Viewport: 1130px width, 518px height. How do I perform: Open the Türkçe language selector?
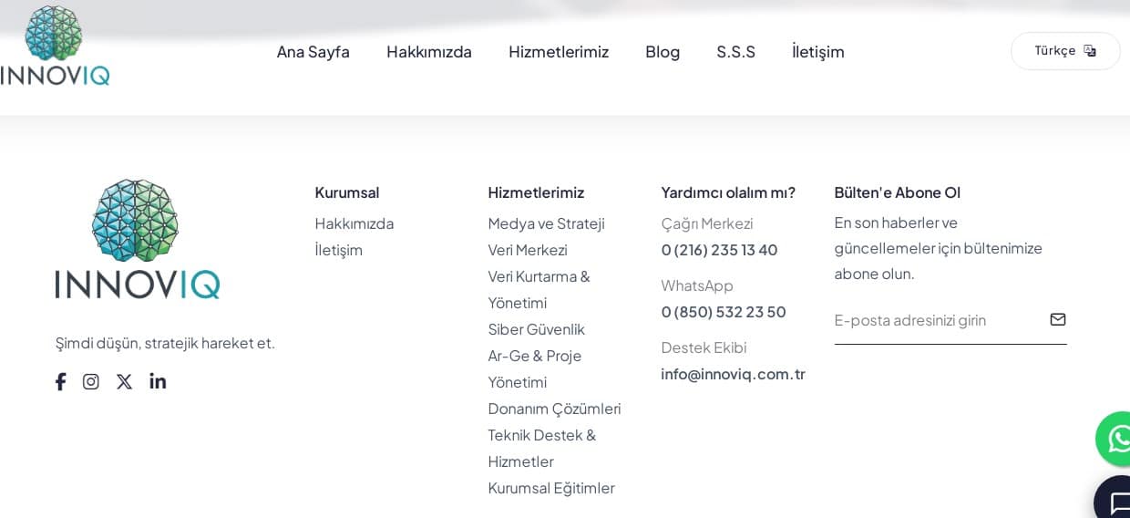[x=1064, y=51]
